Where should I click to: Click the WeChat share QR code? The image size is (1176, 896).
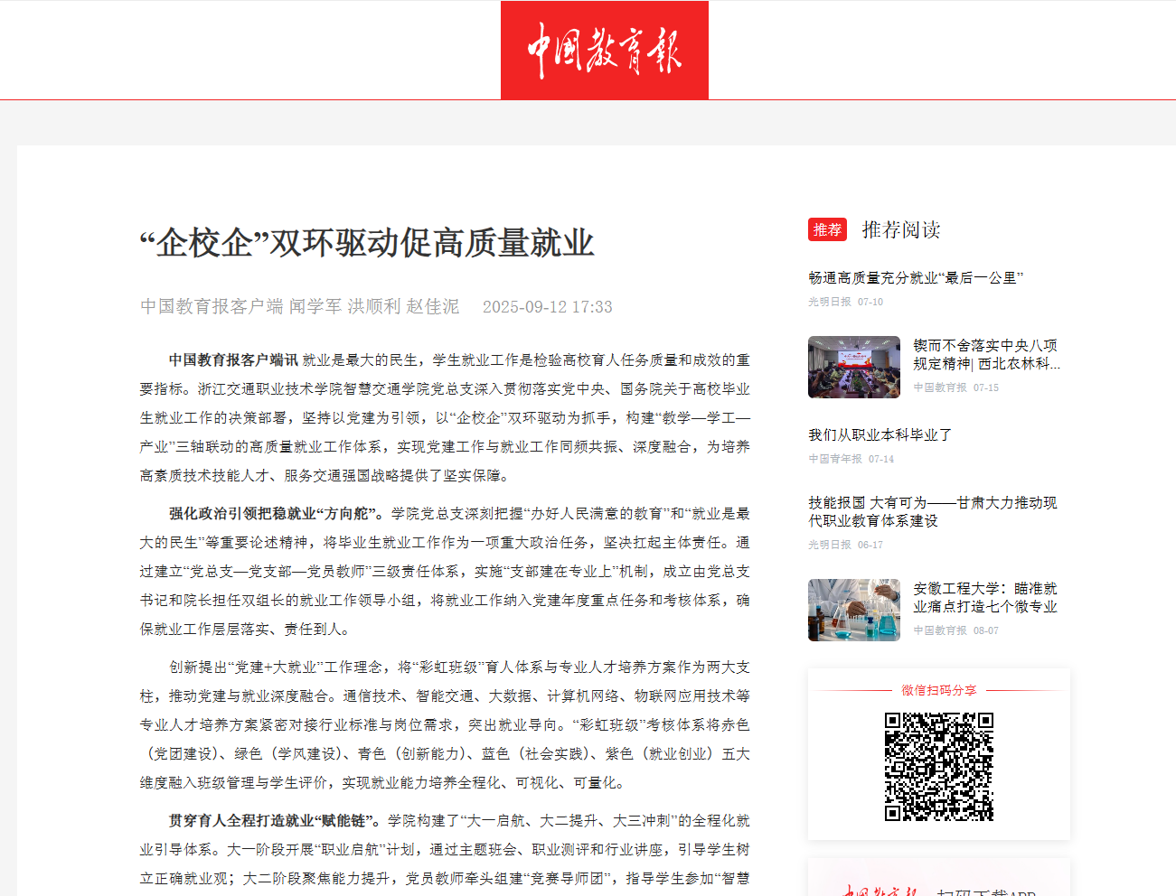pyautogui.click(x=938, y=766)
